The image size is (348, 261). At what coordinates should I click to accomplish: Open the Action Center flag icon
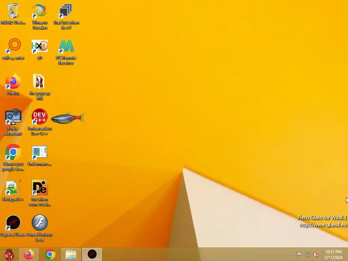[299, 255]
